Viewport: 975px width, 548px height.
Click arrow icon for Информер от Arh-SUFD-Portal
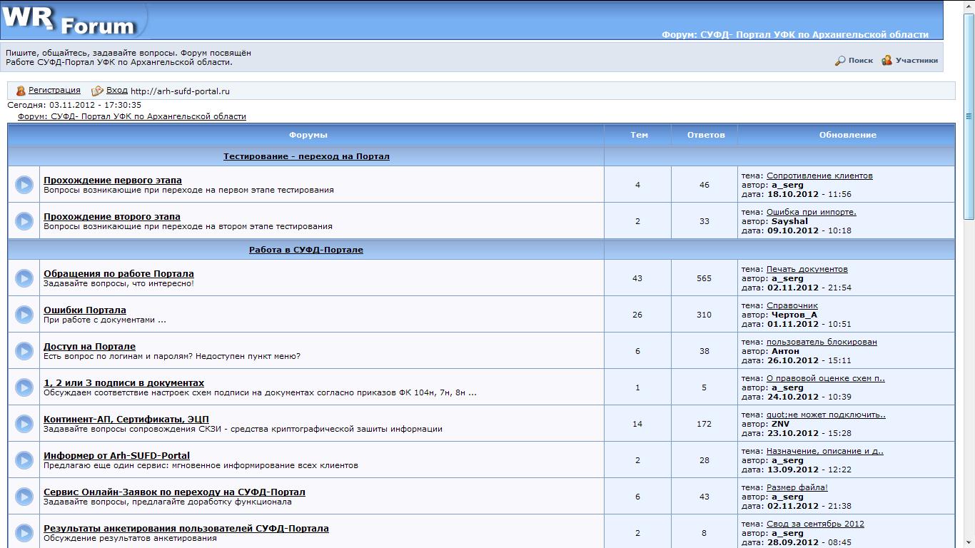24,460
